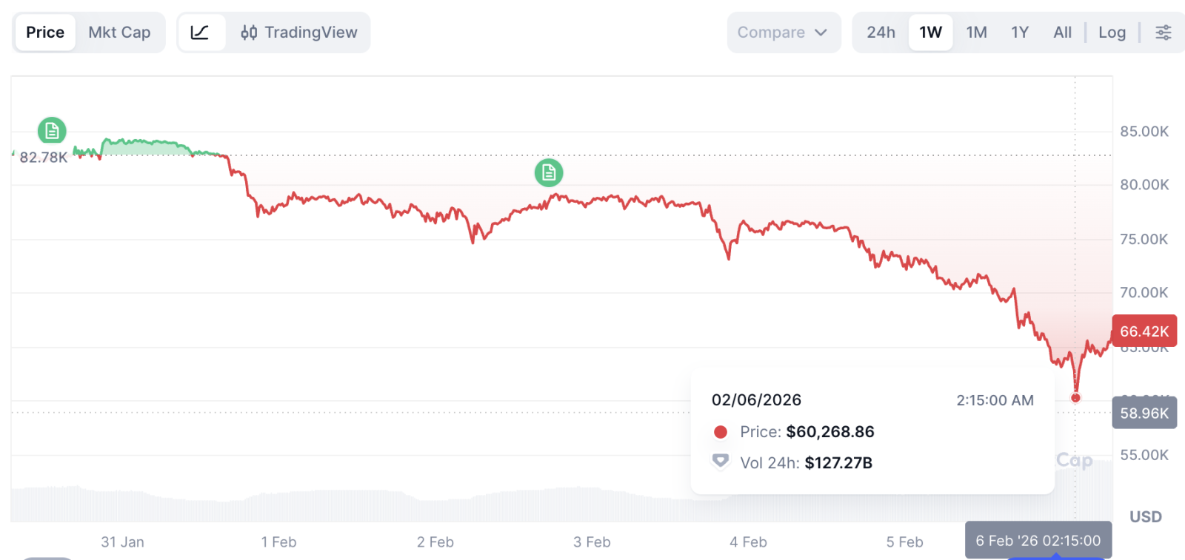
Task: Click the Compare dropdown chevron arrow
Action: click(x=821, y=33)
